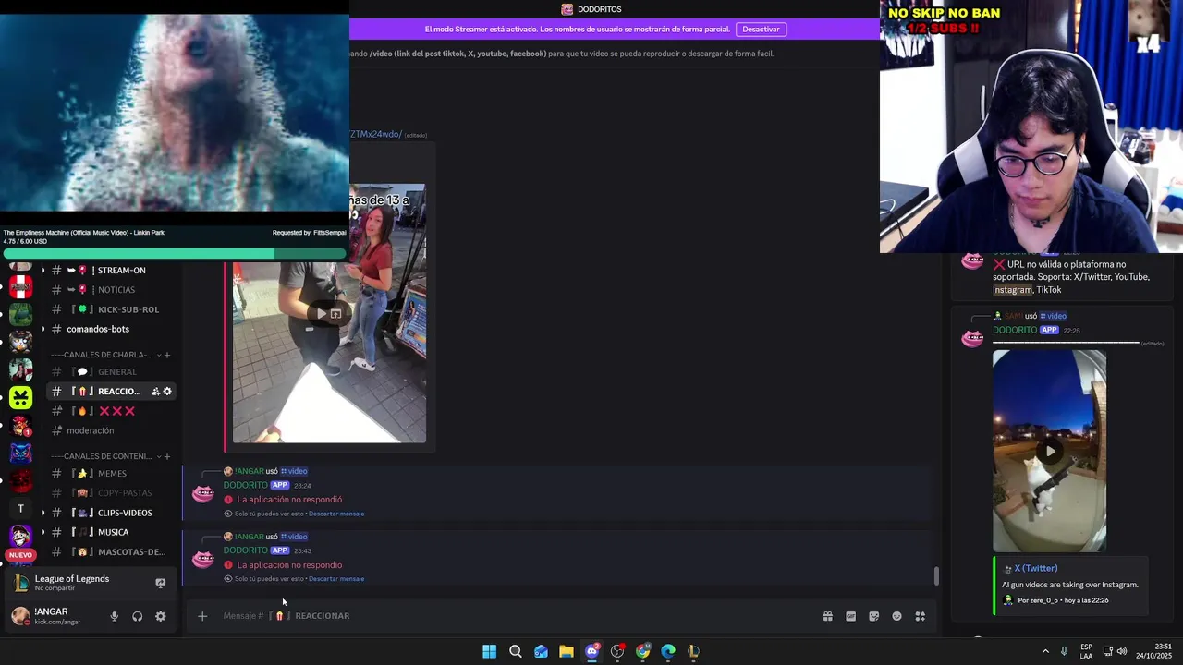
Task: Open edit-channel gear on REACCIONAR channel
Action: (x=167, y=392)
